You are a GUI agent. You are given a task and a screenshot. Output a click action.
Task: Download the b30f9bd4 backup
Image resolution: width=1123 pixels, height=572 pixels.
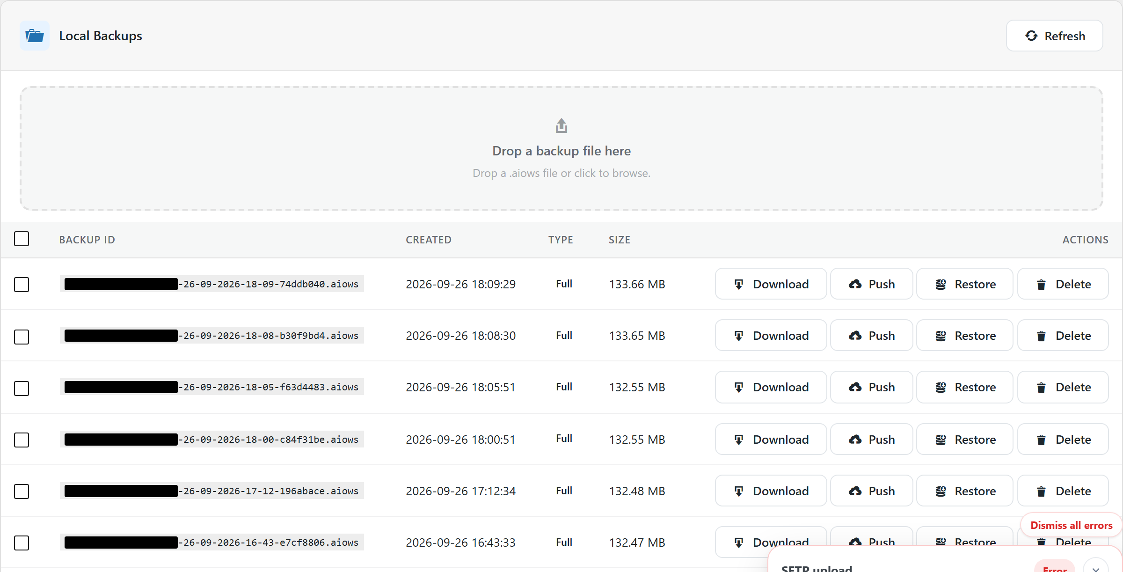pyautogui.click(x=771, y=335)
